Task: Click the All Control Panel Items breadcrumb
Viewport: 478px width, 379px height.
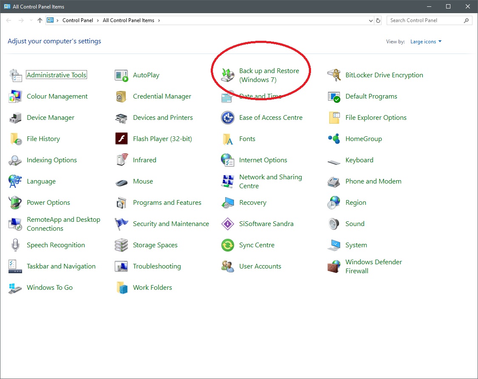Action: [128, 20]
